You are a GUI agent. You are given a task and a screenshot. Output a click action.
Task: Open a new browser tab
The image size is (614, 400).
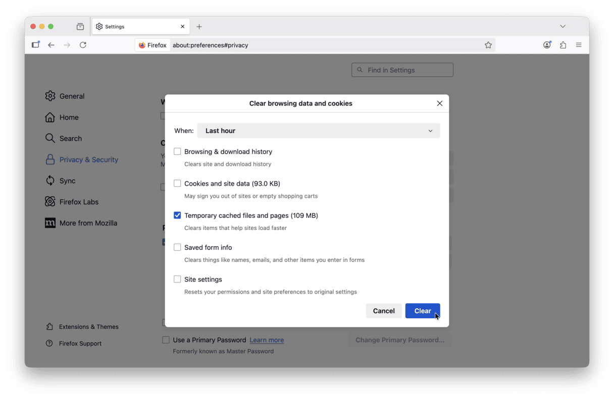199,26
